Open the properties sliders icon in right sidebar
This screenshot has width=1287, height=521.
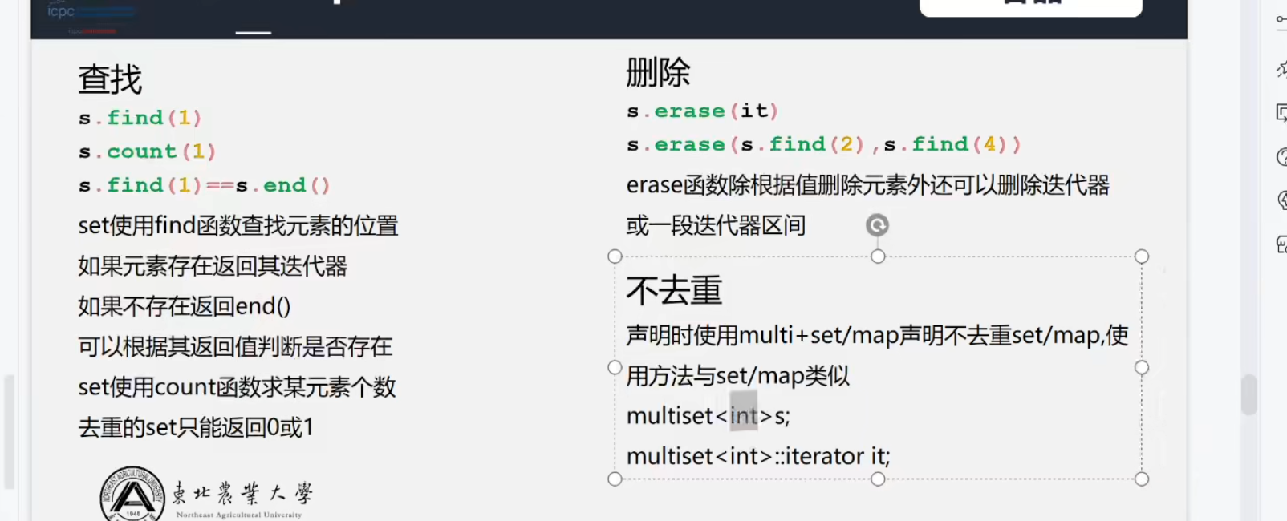point(1281,22)
